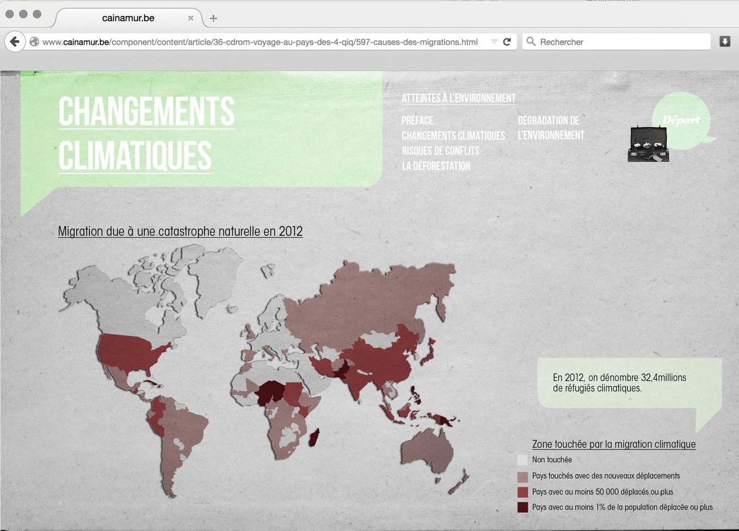Screen dimensions: 739x531
Task: Click inside the Rechercher search field
Action: pyautogui.click(x=607, y=41)
